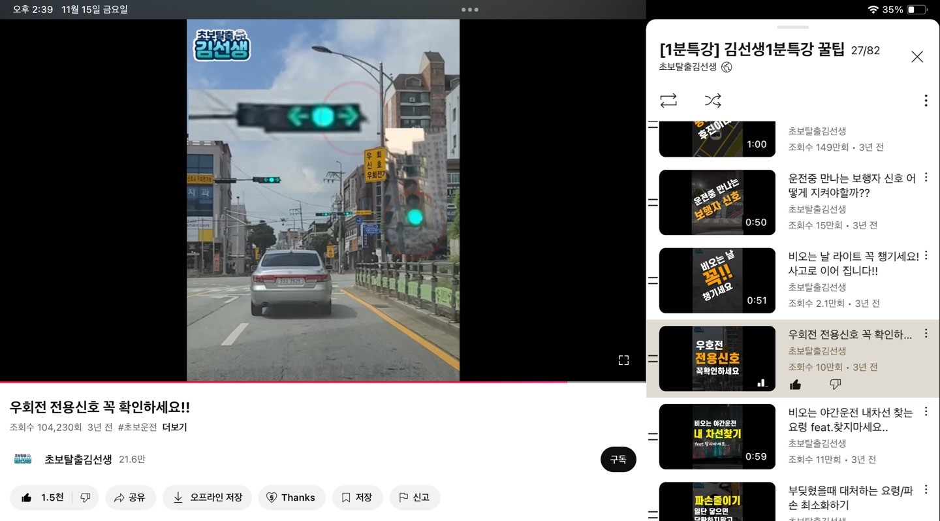Open 초보탈출김선생 playlist owner link
Viewport: 940px width, 521px height.
click(688, 67)
